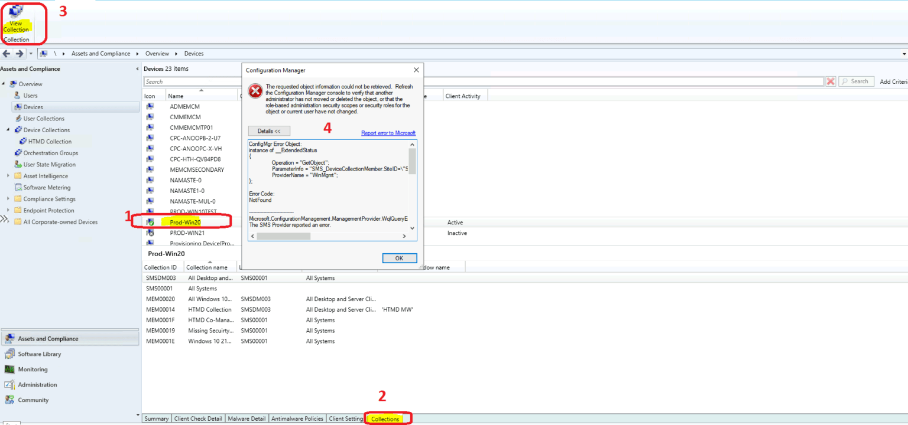Collapse the Device Collections tree node

pos(8,130)
